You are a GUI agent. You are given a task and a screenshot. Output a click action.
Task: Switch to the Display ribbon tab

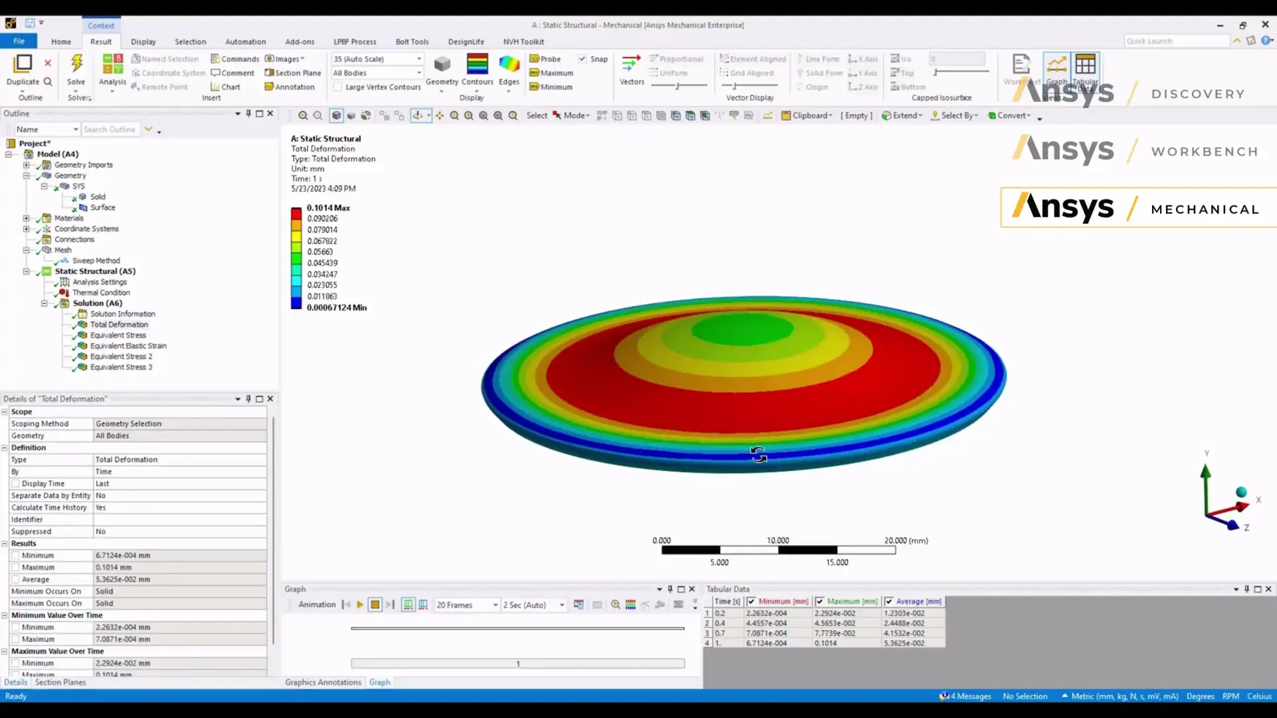143,41
